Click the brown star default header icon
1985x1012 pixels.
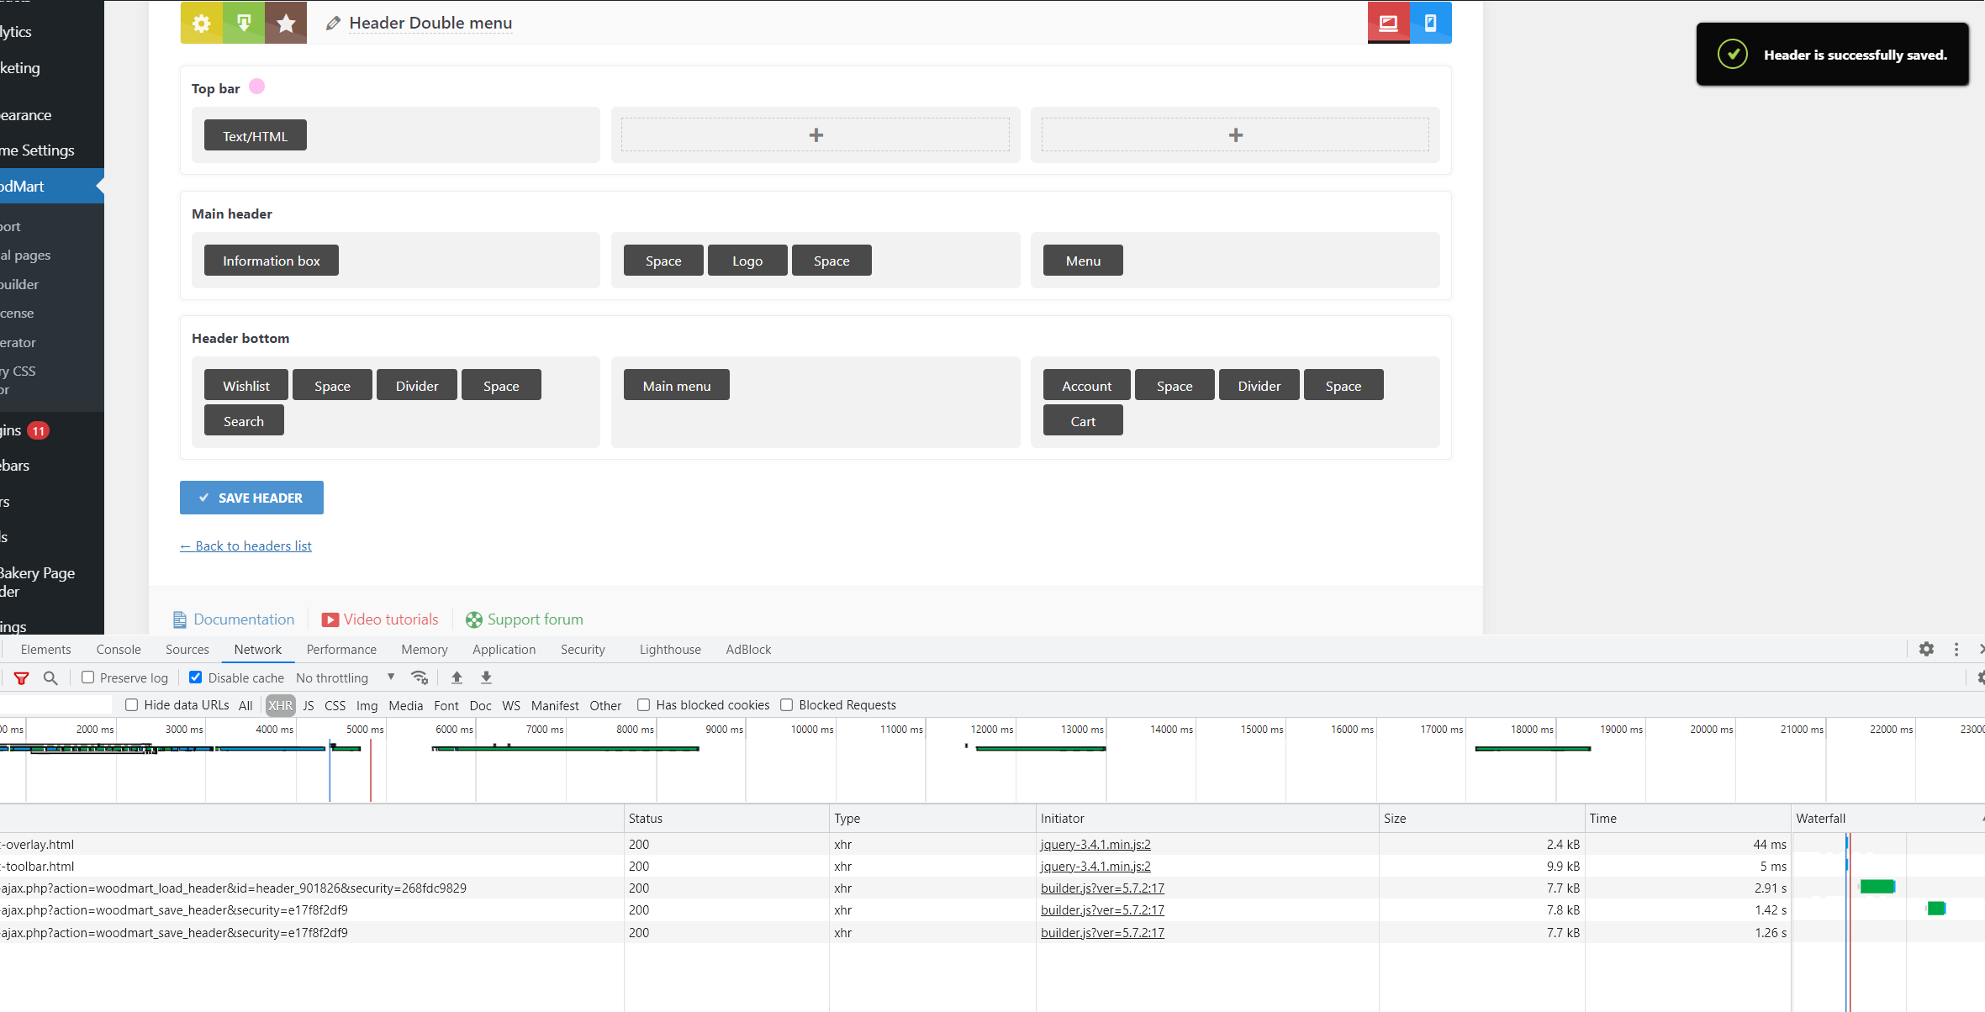pyautogui.click(x=286, y=23)
